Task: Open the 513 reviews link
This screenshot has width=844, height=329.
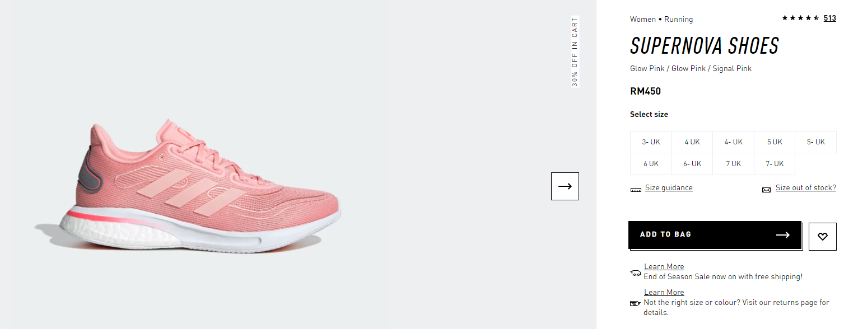Action: (830, 18)
